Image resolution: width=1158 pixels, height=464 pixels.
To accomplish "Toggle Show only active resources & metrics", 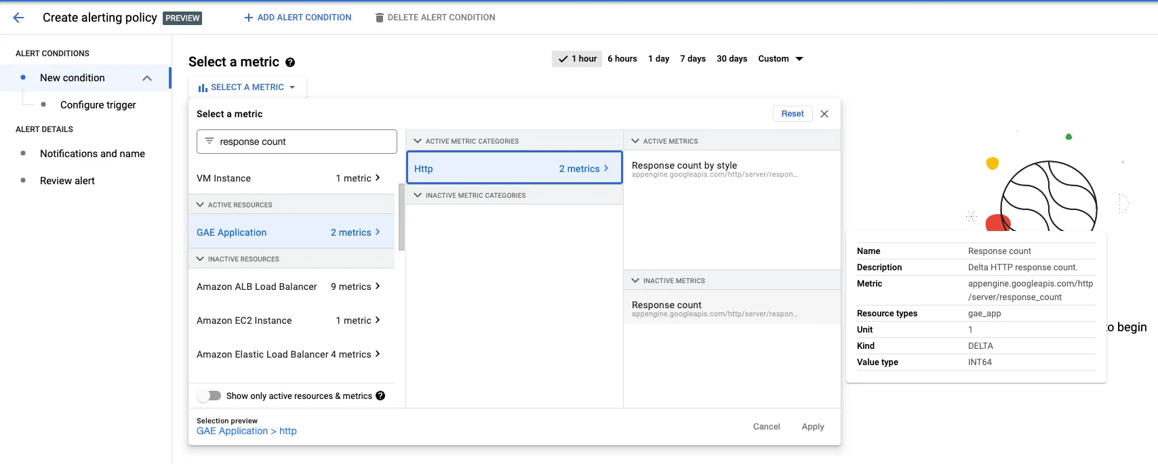I will tap(210, 396).
